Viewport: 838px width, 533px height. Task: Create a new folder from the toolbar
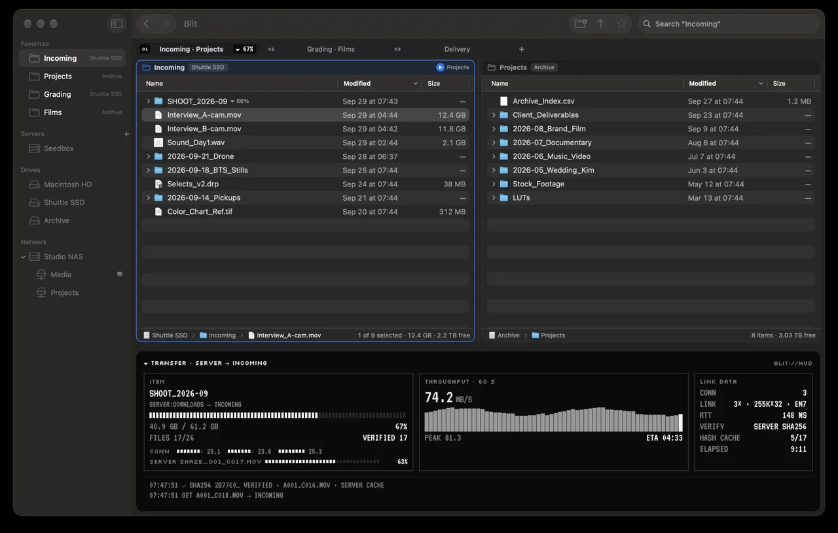(580, 24)
